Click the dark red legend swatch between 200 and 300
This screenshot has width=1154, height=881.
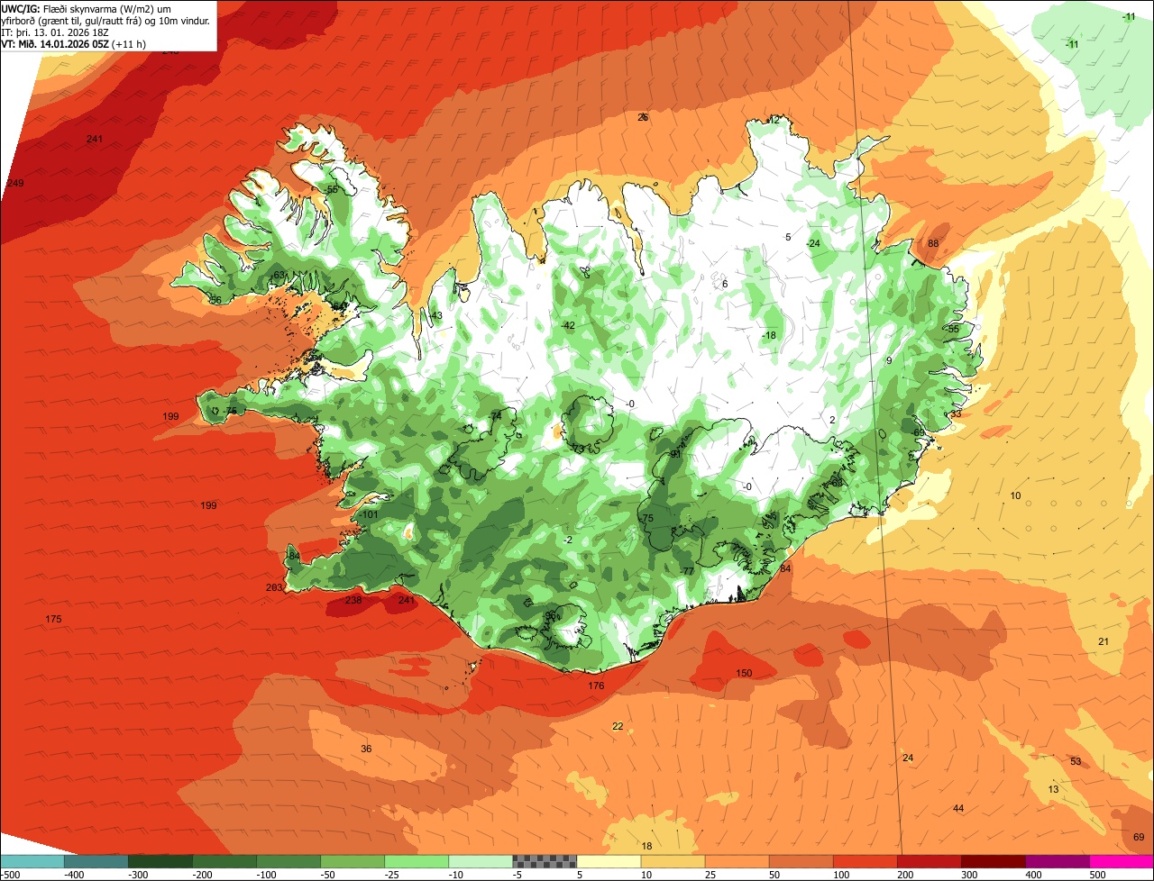pyautogui.click(x=929, y=861)
